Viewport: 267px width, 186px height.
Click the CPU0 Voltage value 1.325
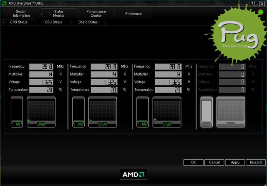41,82
